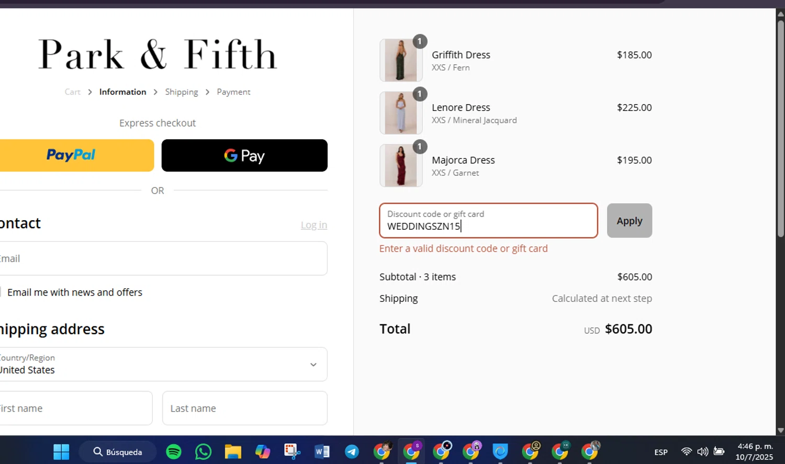Click the XXS / Garnet variant text
Screen dimensions: 785x464
coord(455,173)
